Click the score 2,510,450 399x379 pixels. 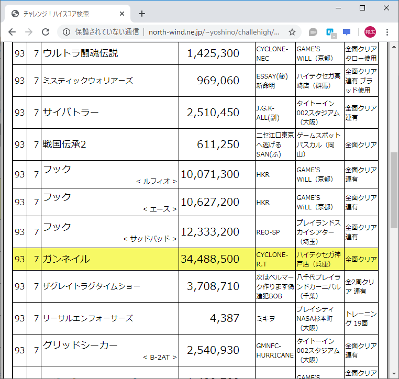(213, 113)
